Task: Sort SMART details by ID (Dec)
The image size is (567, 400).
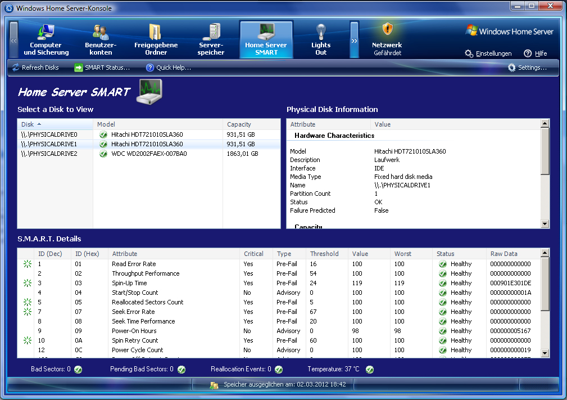Action: (x=53, y=254)
